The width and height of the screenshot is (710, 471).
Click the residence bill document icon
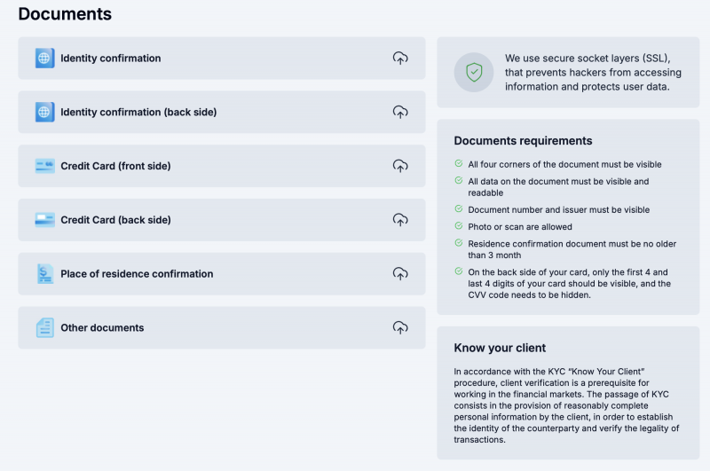45,274
